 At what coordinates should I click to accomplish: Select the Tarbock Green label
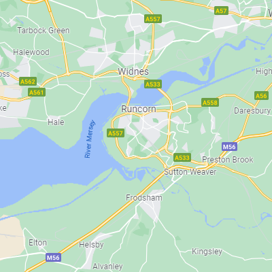pyautogui.click(x=44, y=31)
